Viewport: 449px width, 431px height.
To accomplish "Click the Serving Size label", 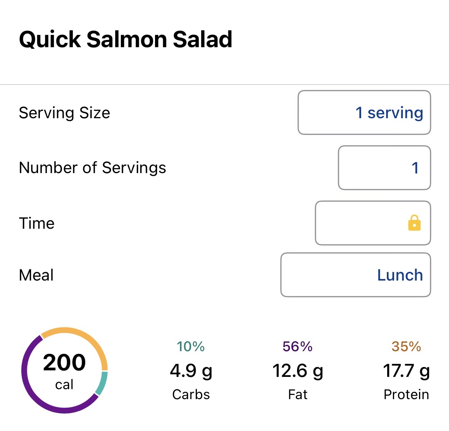I will (x=64, y=113).
